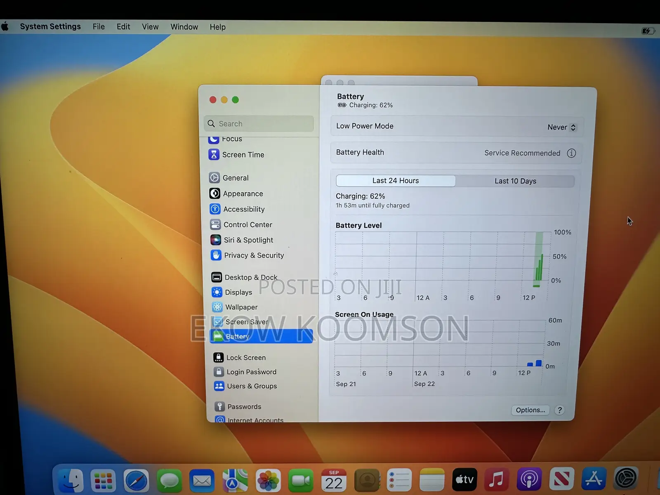Open the Window menu
The height and width of the screenshot is (495, 660).
184,27
